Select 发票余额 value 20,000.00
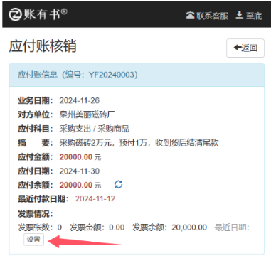271x256 pixels. (x=189, y=228)
